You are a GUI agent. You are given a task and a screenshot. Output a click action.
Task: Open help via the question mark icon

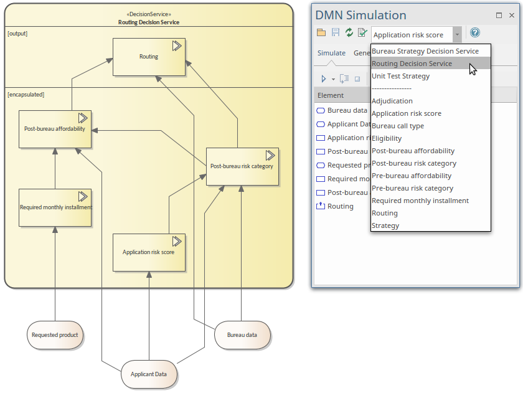pos(474,32)
